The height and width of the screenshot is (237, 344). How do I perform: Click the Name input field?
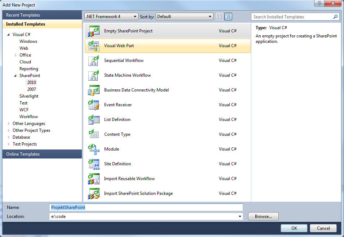pos(146,207)
